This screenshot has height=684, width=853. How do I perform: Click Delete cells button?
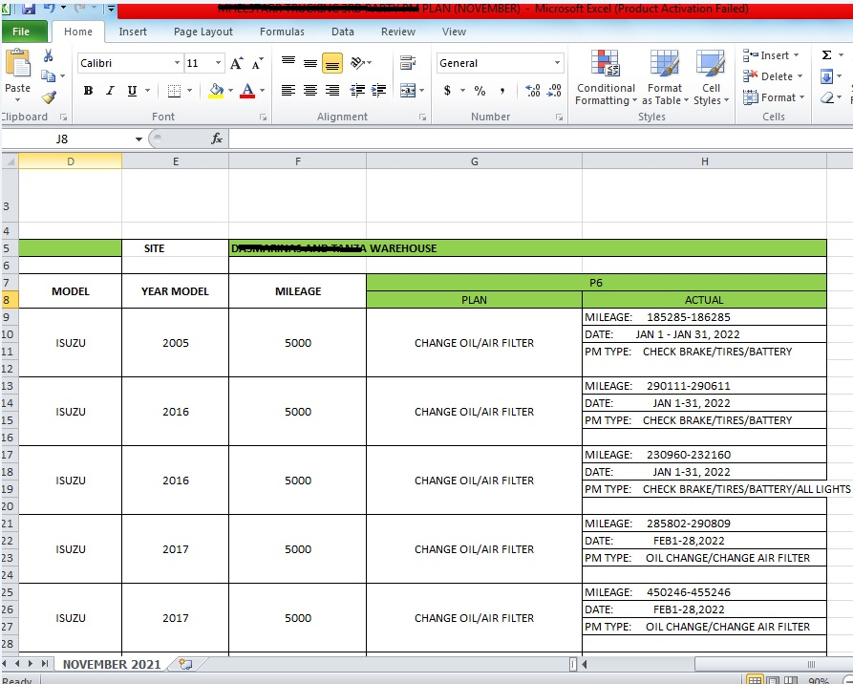point(772,76)
